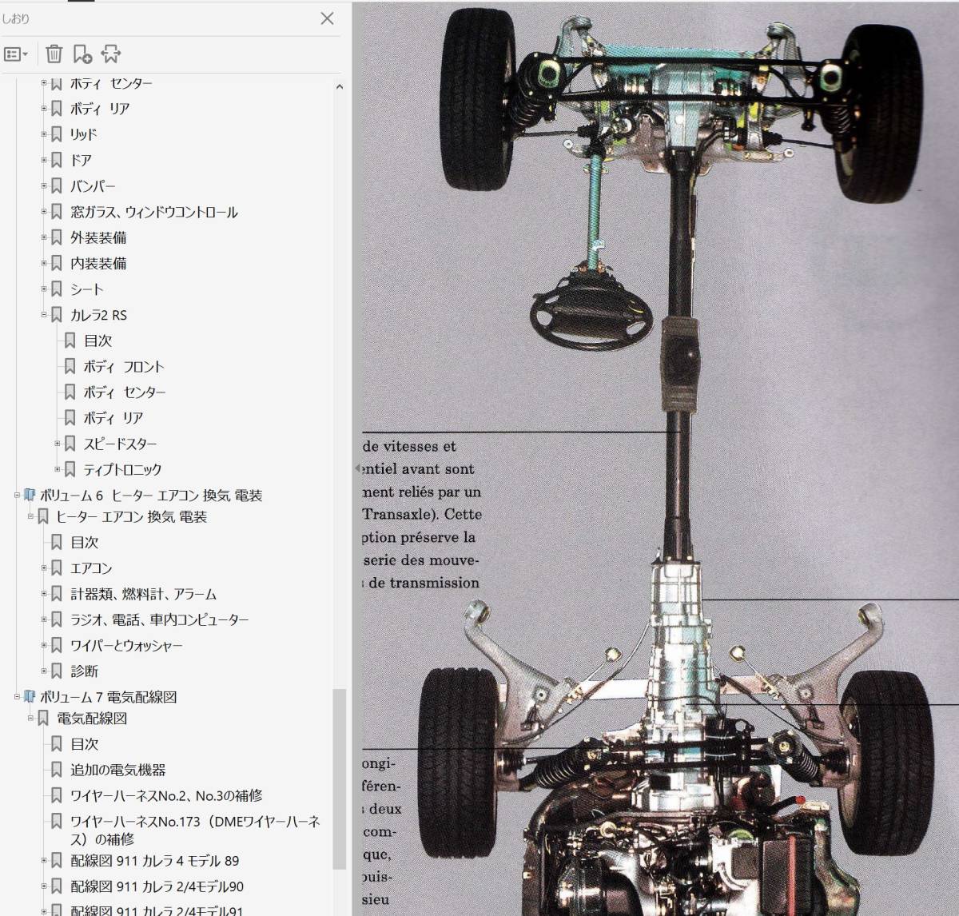Expand the シート bookmark
Viewport: 959px width, 916px height.
[x=45, y=289]
